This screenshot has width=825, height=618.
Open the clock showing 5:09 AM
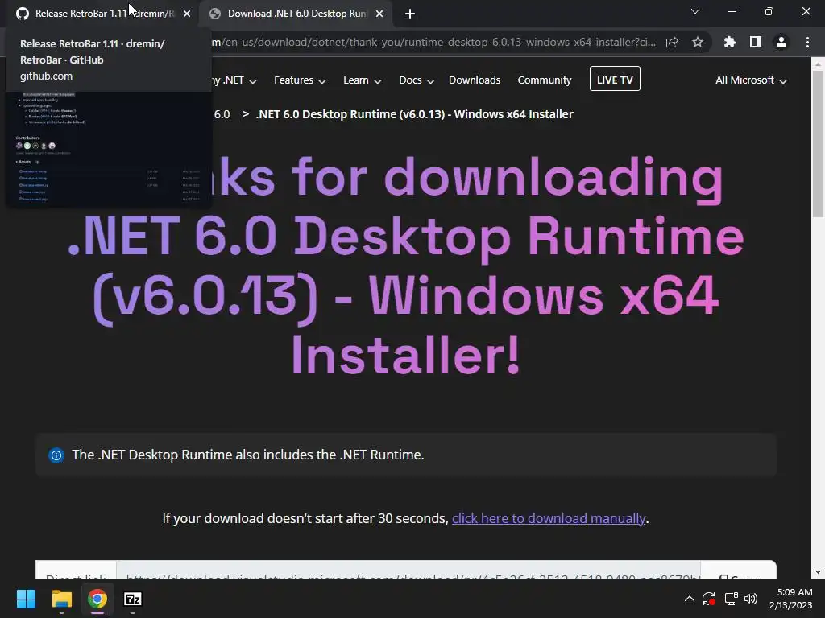coord(791,599)
